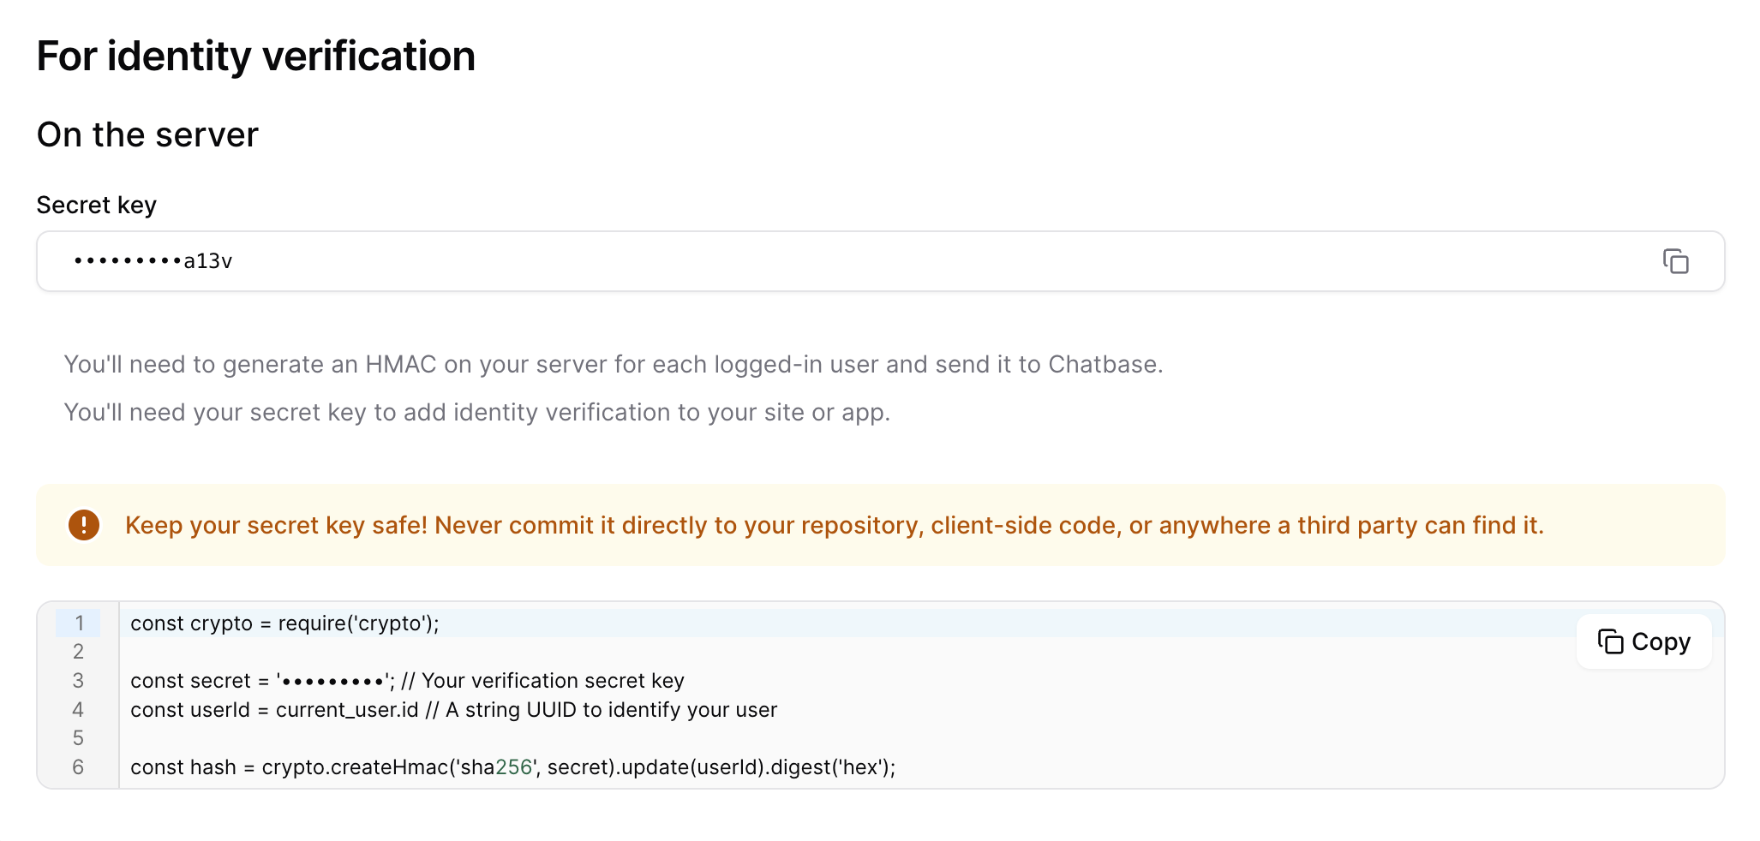The height and width of the screenshot is (841, 1760).
Task: Click the crypto.createHmac code line
Action: click(x=512, y=767)
